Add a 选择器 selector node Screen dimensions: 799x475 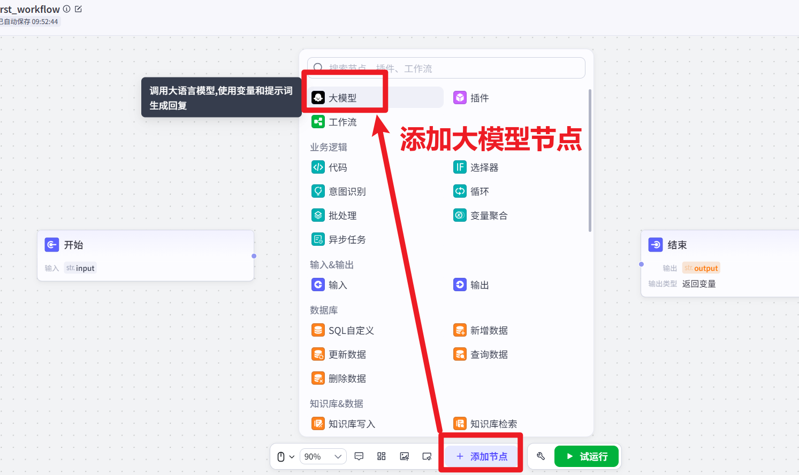point(476,167)
